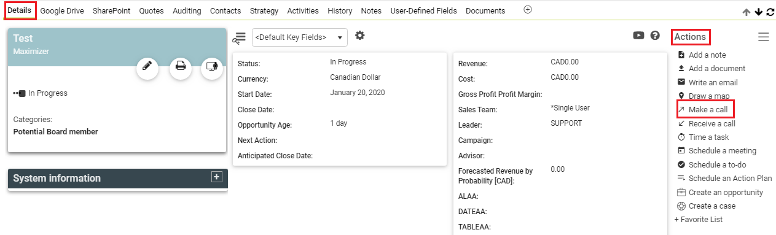
Task: Expand the Favorite List link
Action: tap(698, 219)
